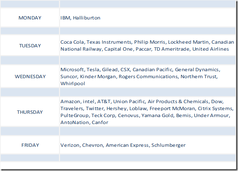The width and height of the screenshot is (238, 171).
Task: Select Canfor in the Thursday row
Action: pyautogui.click(x=99, y=123)
